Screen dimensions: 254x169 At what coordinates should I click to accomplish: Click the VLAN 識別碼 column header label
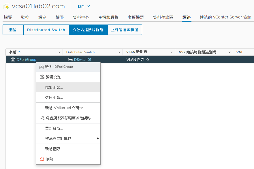[137, 52]
